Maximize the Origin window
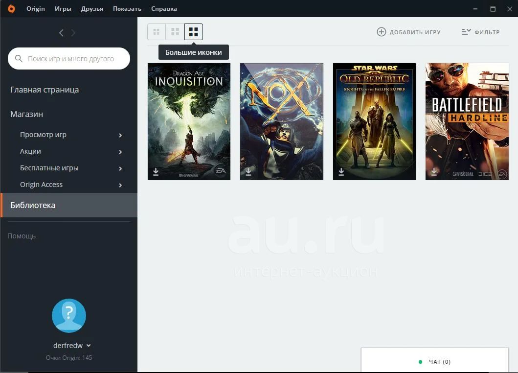Image resolution: width=518 pixels, height=373 pixels. coord(493,9)
